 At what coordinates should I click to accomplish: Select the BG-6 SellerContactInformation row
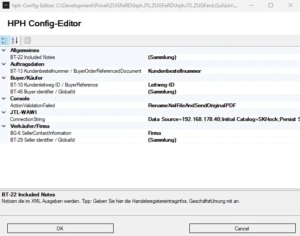click(x=40, y=133)
